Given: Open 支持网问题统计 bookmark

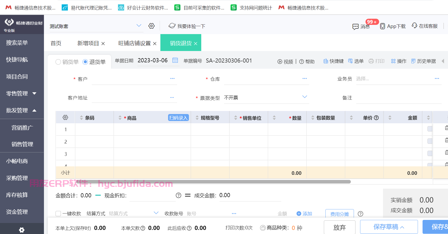Looking at the screenshot, I should (x=251, y=8).
